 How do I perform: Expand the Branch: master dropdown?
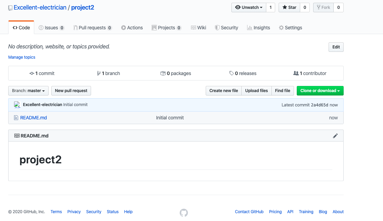[28, 91]
